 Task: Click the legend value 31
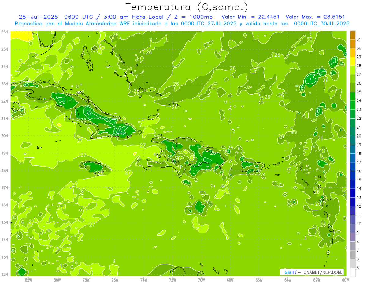359,39
